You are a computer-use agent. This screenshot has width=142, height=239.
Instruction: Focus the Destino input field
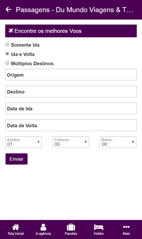coord(71,91)
